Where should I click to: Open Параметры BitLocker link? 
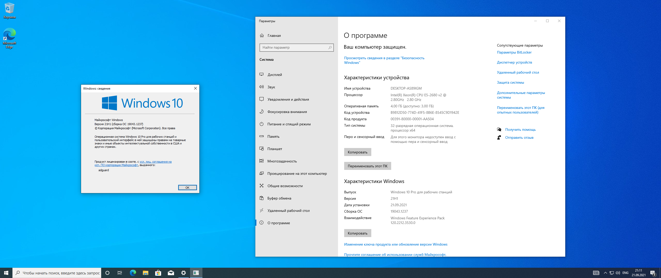[514, 52]
